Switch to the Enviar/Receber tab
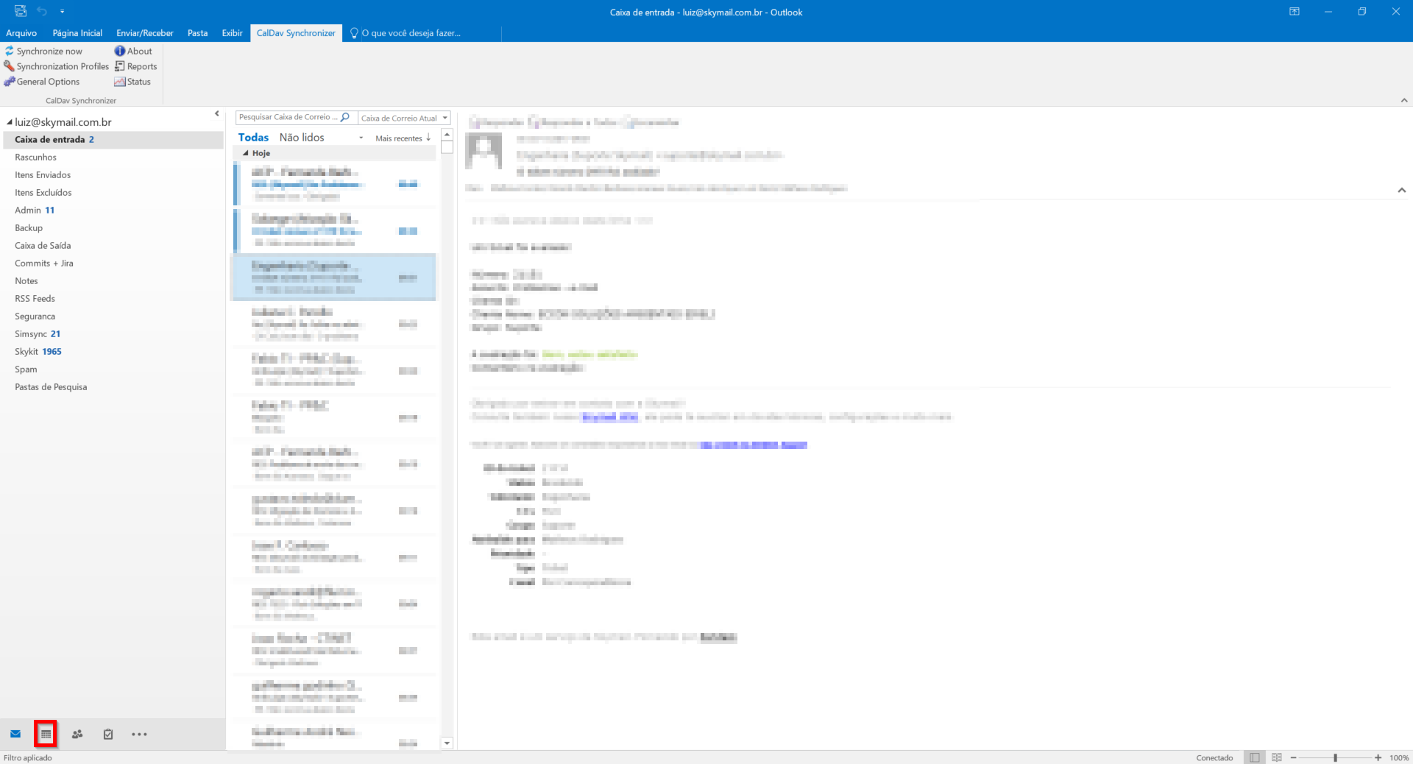Viewport: 1413px width, 764px height. (145, 33)
